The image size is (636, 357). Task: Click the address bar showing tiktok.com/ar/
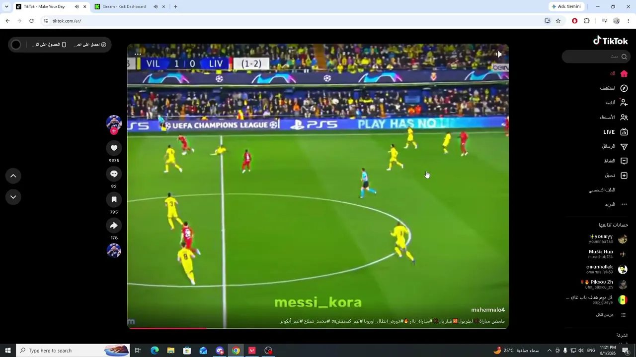pos(293,21)
